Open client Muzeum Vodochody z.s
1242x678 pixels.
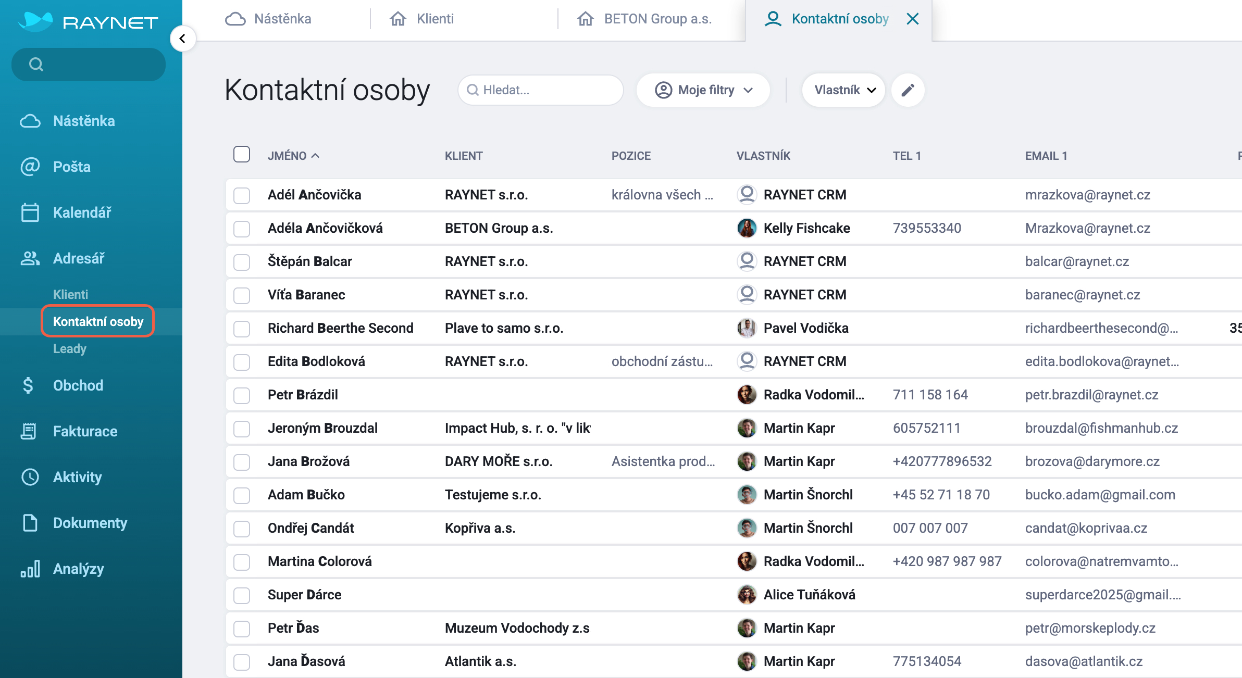(517, 628)
